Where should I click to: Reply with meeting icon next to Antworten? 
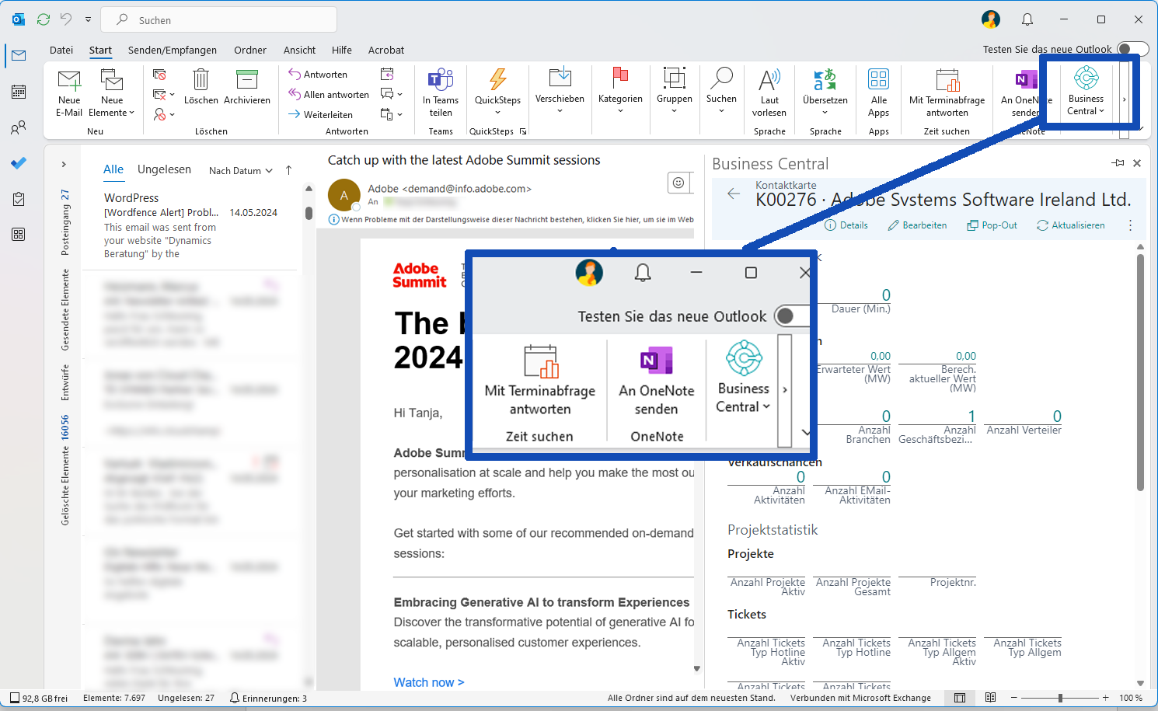tap(387, 74)
